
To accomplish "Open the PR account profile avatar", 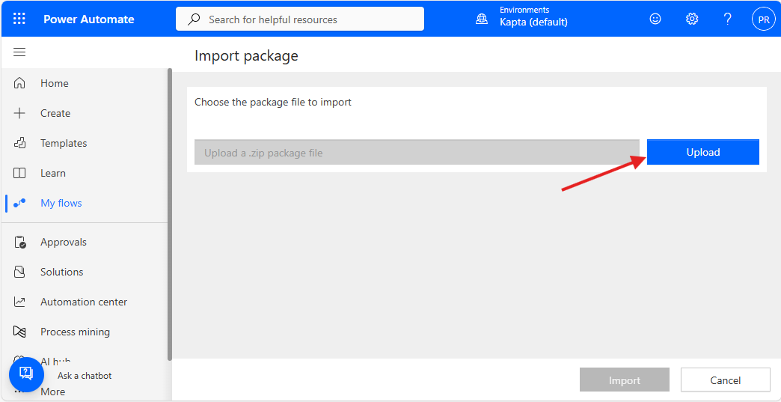I will (x=763, y=19).
